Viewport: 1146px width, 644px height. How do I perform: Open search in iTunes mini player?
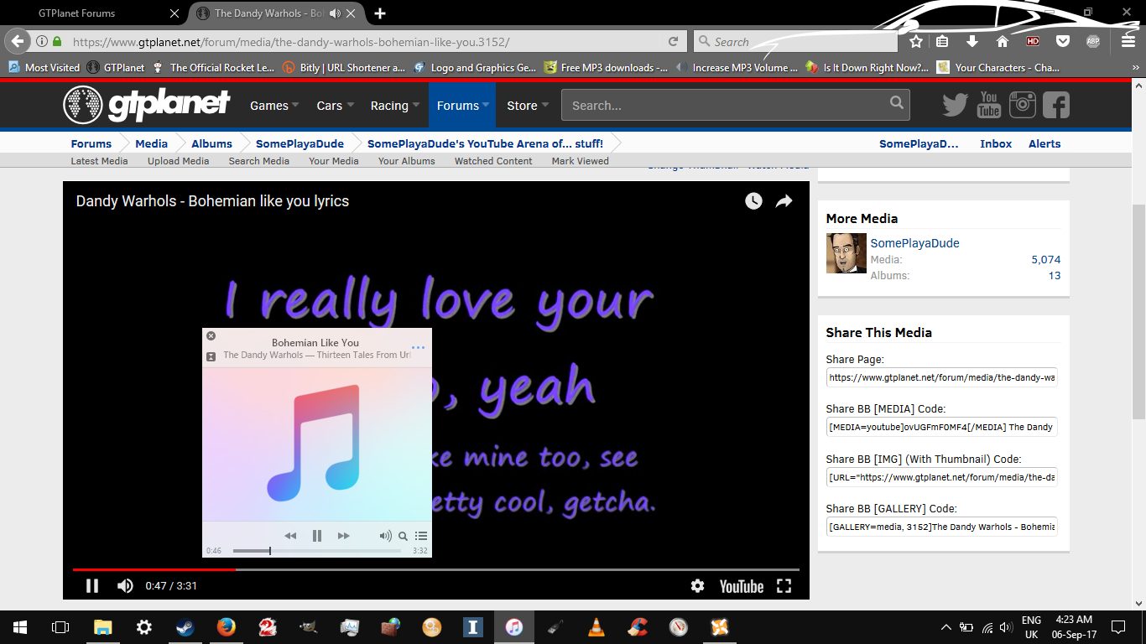coord(403,536)
